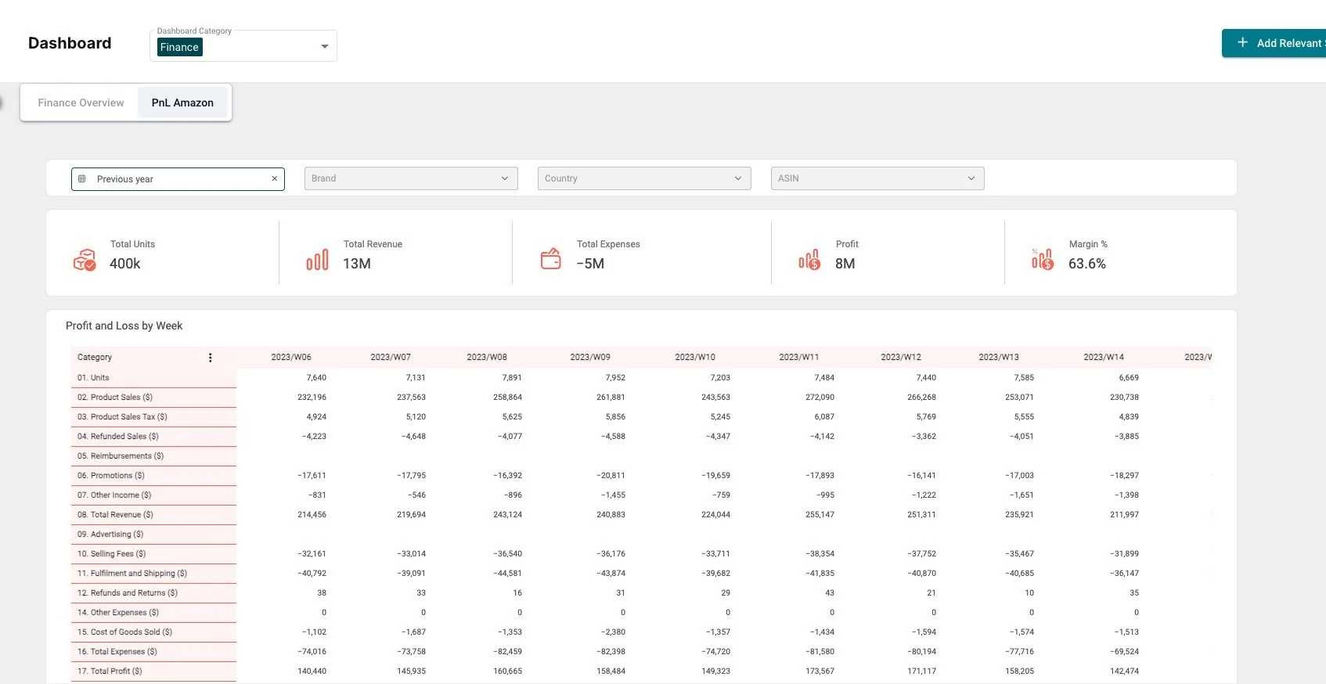The width and height of the screenshot is (1326, 684).
Task: Click the Total Expenses value −5M
Action: coord(590,264)
